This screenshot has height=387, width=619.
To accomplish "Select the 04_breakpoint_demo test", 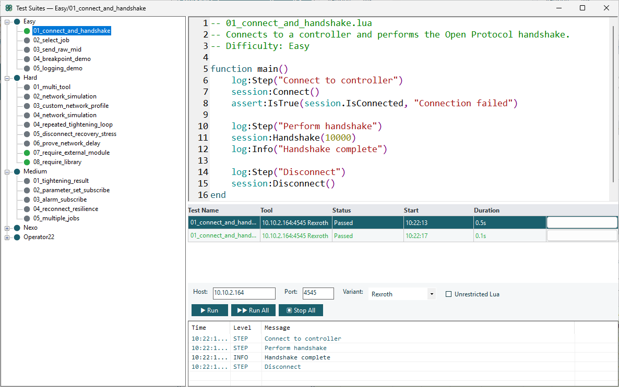I will coord(62,59).
